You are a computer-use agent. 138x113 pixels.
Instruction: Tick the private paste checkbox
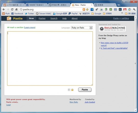[69, 90]
